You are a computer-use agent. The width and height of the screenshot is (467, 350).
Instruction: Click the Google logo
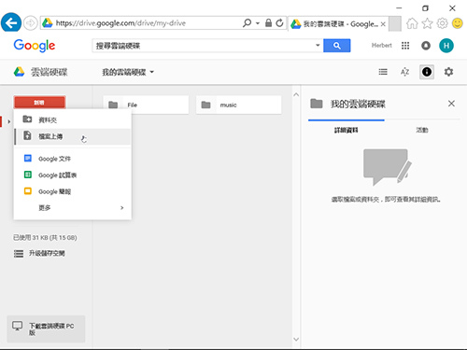pyautogui.click(x=35, y=46)
